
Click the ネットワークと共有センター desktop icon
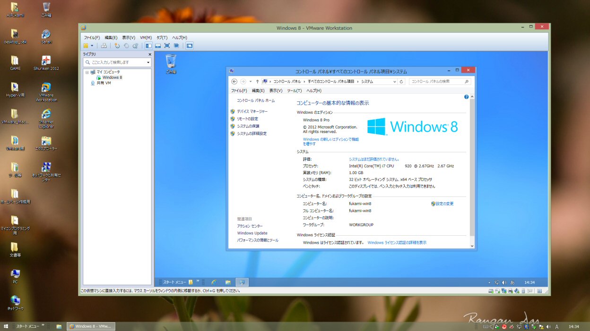pyautogui.click(x=46, y=172)
